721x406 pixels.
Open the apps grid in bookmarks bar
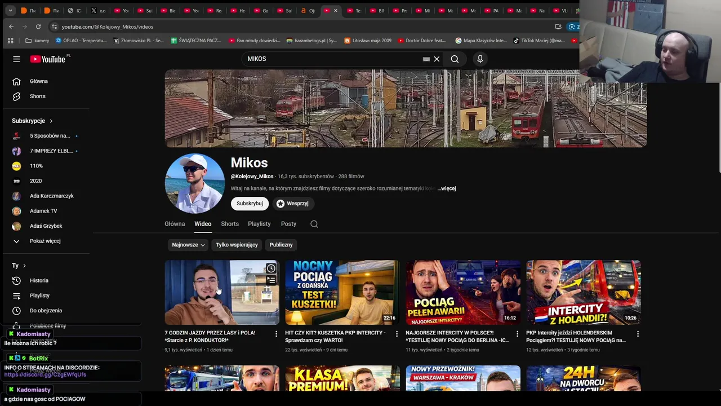click(10, 41)
